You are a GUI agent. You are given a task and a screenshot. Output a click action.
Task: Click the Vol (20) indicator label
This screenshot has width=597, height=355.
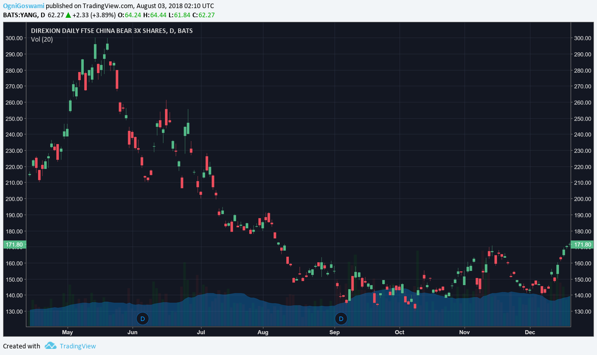pos(42,40)
